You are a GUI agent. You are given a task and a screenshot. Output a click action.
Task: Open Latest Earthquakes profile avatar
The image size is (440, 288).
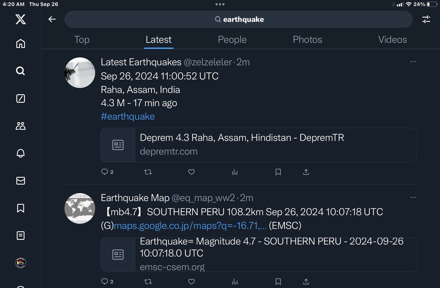(80, 72)
